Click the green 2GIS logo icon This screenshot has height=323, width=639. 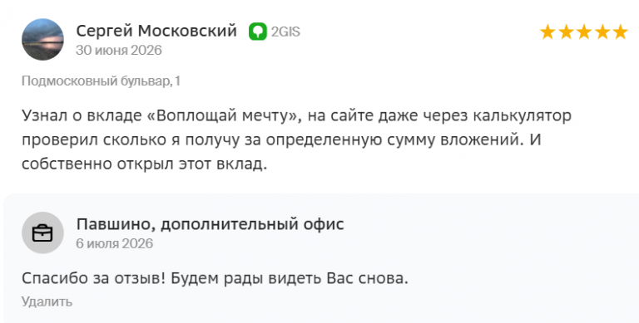point(258,32)
